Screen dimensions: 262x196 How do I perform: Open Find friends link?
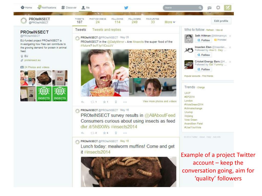pos(208,76)
